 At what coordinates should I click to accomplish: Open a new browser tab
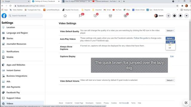(x=124, y=1)
